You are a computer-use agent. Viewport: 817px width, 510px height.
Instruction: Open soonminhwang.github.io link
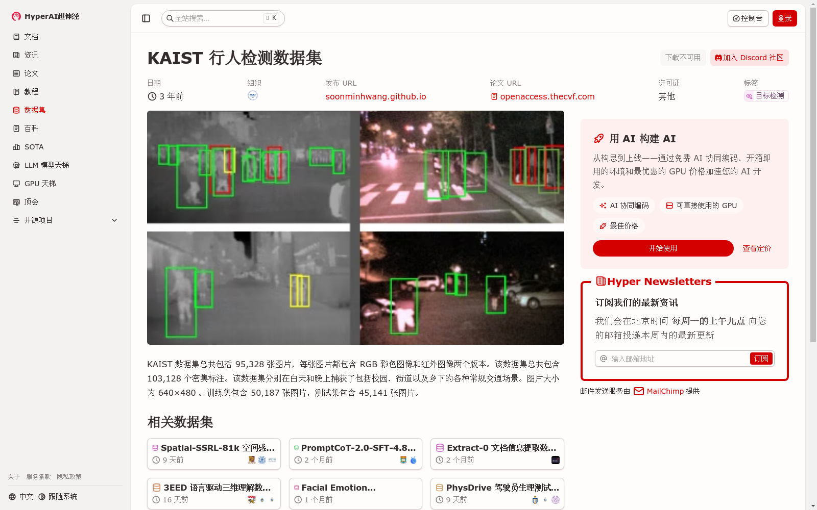pyautogui.click(x=376, y=96)
